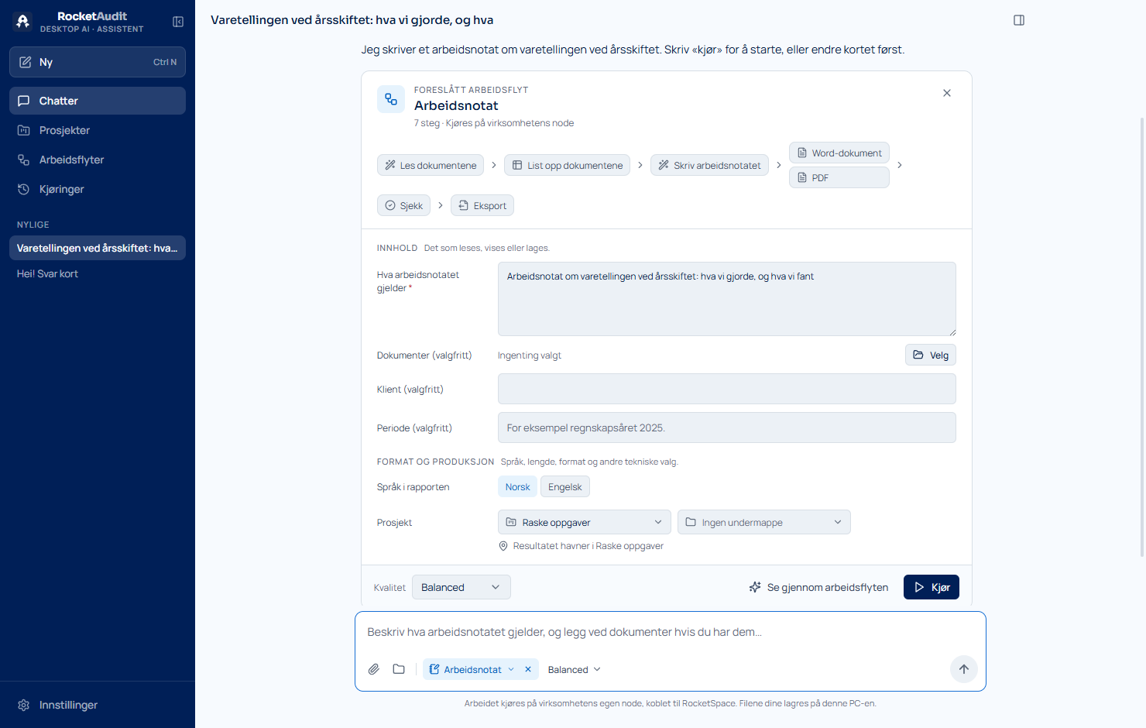Image resolution: width=1146 pixels, height=728 pixels.
Task: Focus the message composer text box
Action: (x=671, y=632)
